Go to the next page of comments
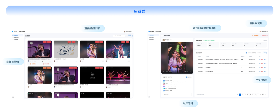 [266, 95]
